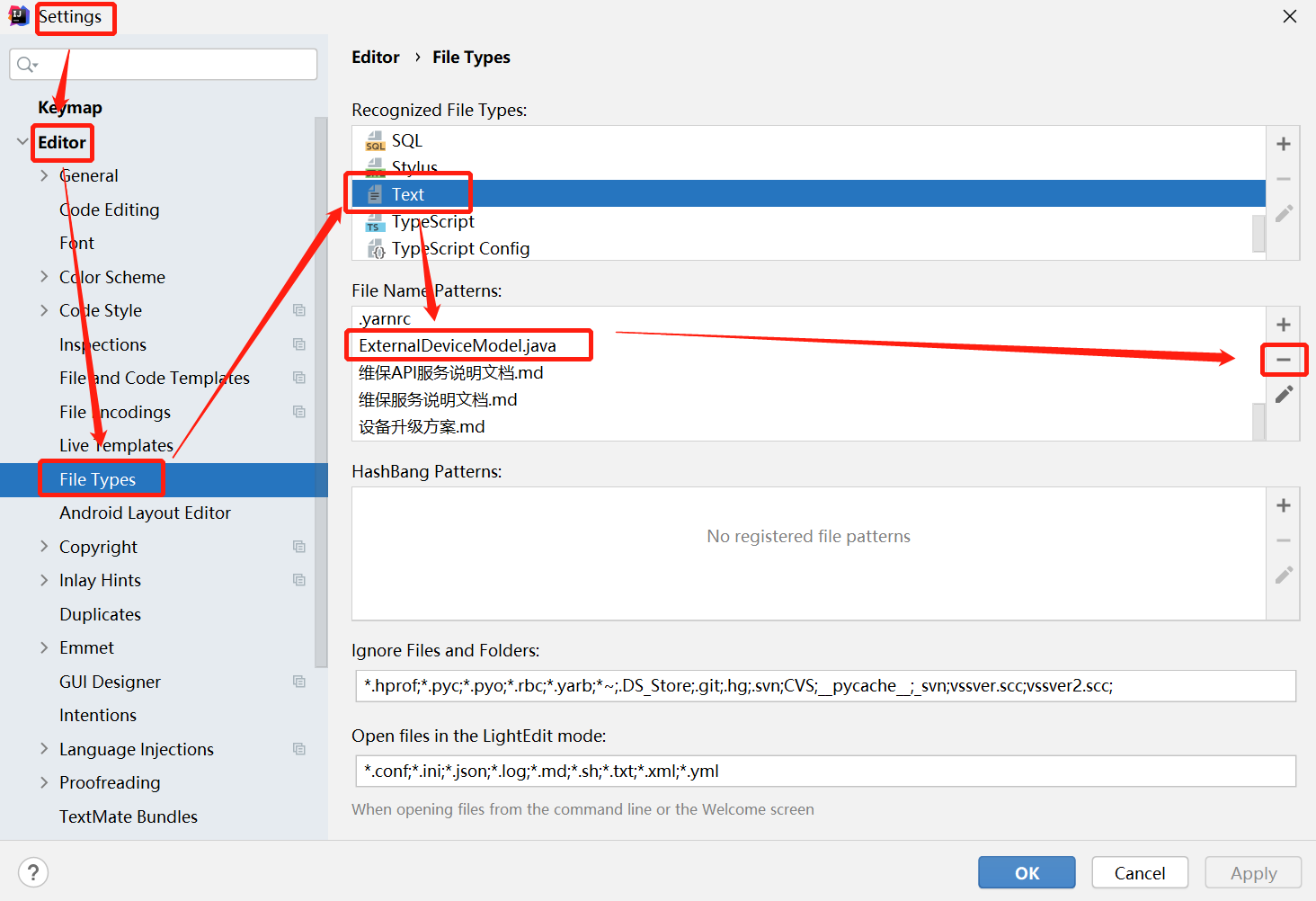Select TypeScript in Recognized File Types
Image resolution: width=1316 pixels, height=901 pixels.
pyautogui.click(x=433, y=221)
